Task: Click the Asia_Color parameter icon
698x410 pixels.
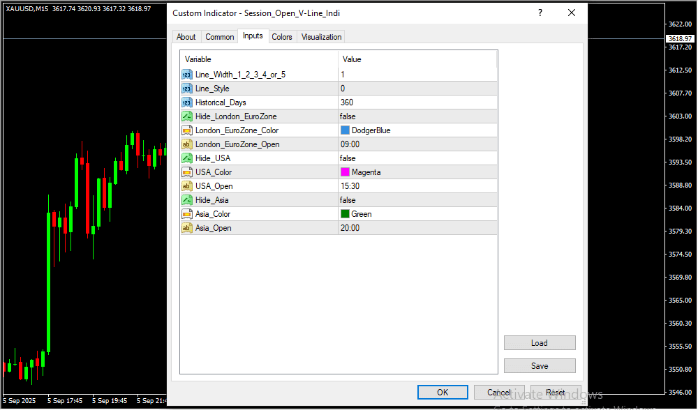Action: pos(187,214)
